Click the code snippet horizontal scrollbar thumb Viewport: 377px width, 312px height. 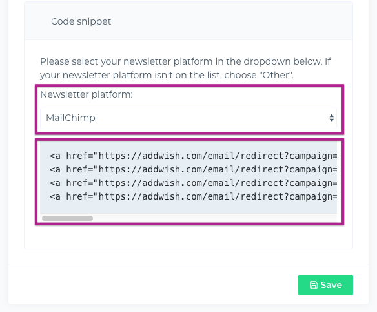click(x=67, y=218)
